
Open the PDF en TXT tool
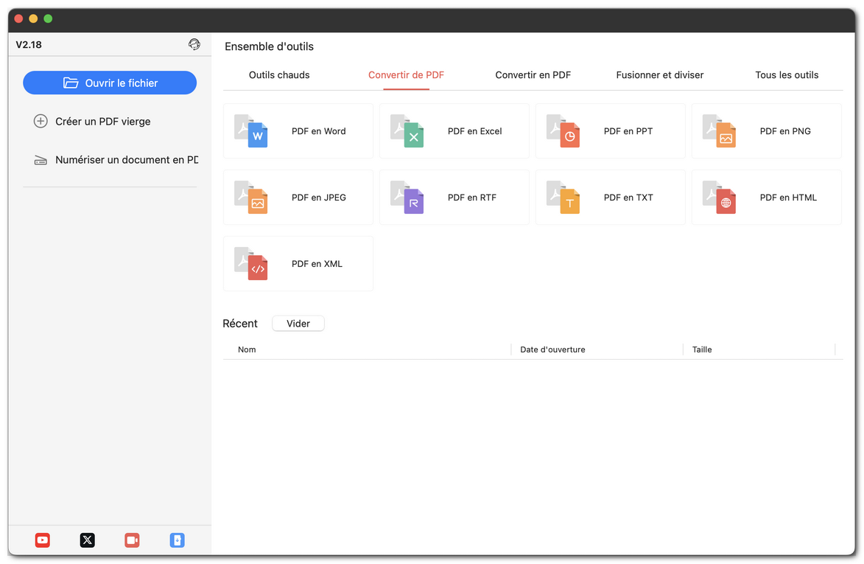pos(610,197)
